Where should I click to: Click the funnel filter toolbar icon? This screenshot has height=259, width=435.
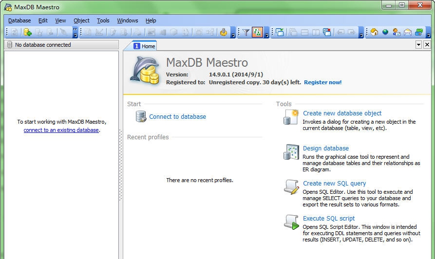246,33
